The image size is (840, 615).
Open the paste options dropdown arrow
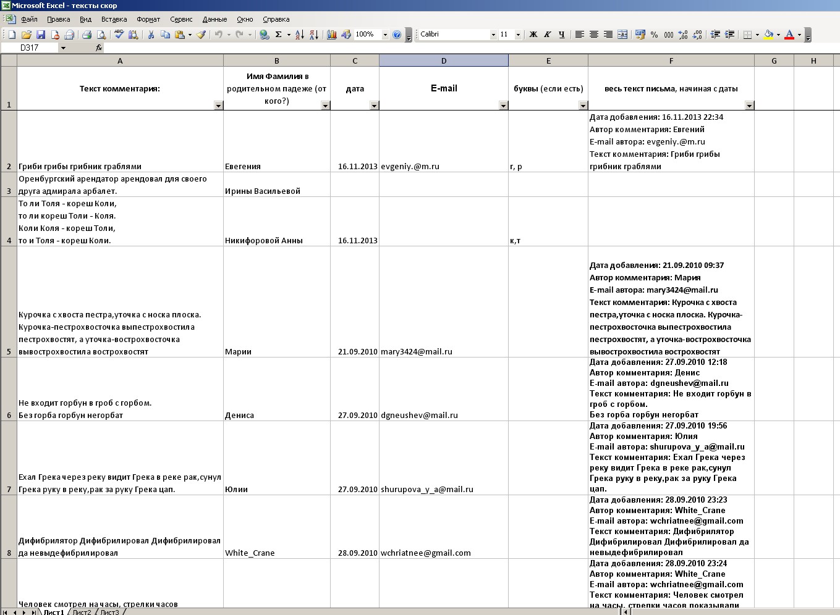190,35
